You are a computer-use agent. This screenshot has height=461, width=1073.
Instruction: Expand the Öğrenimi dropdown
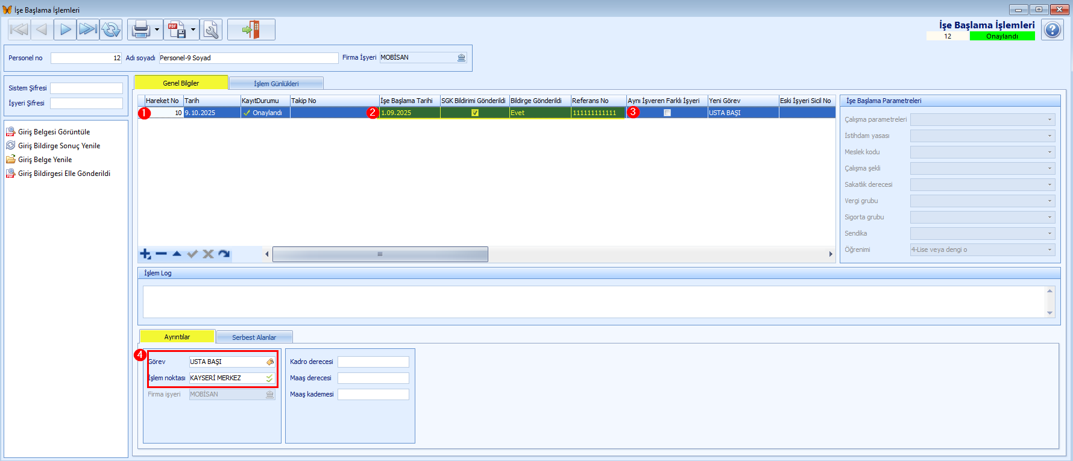[x=1049, y=249]
